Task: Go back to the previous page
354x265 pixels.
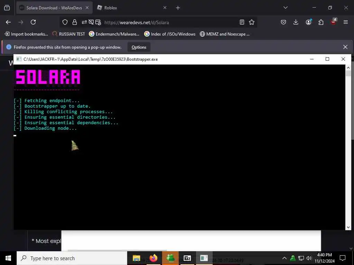Action: point(8,22)
